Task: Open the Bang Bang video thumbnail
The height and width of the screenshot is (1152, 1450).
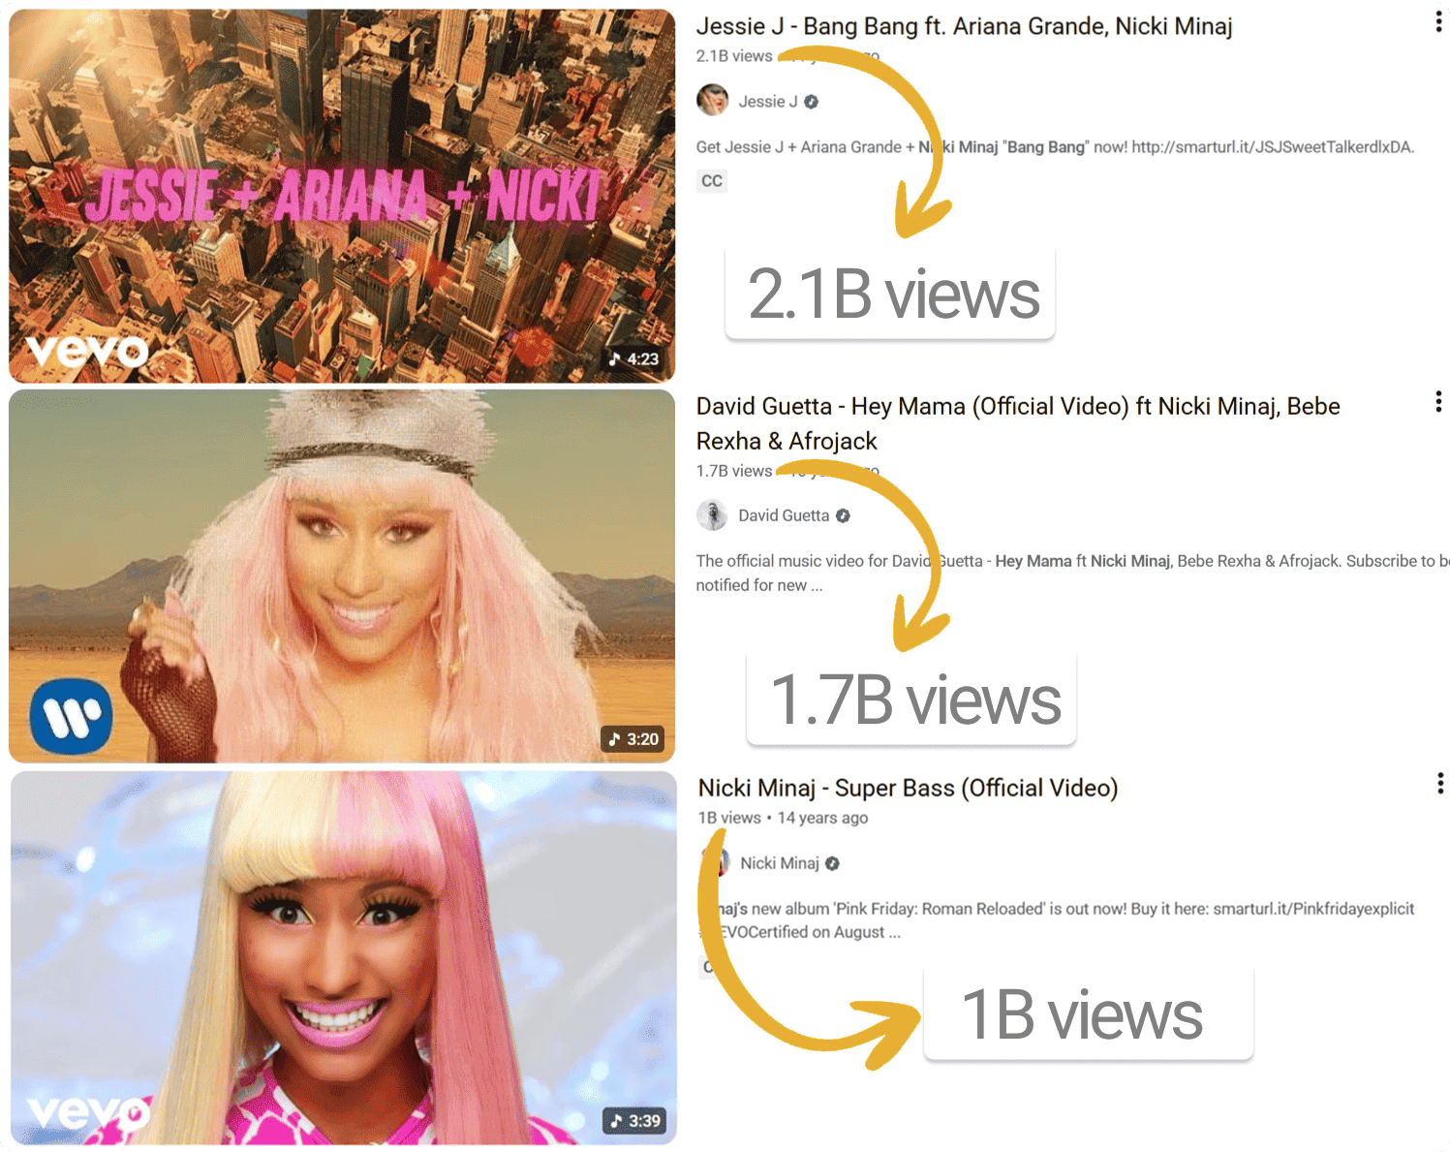Action: tap(342, 196)
